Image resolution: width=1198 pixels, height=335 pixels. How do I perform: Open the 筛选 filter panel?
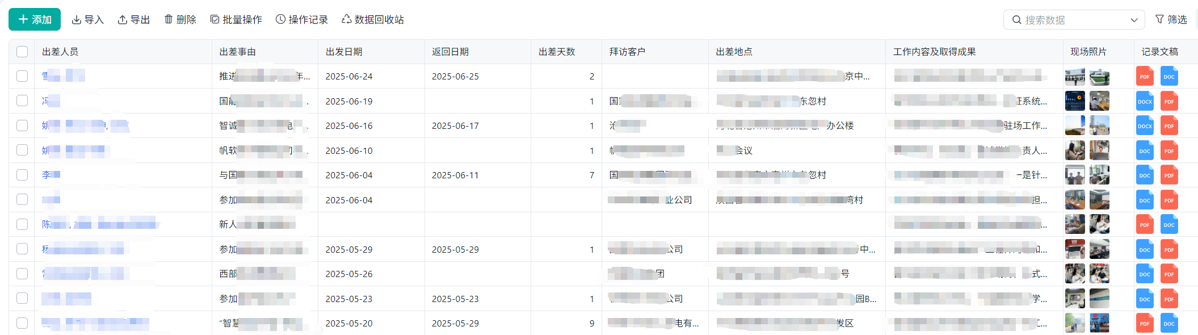pos(1171,20)
